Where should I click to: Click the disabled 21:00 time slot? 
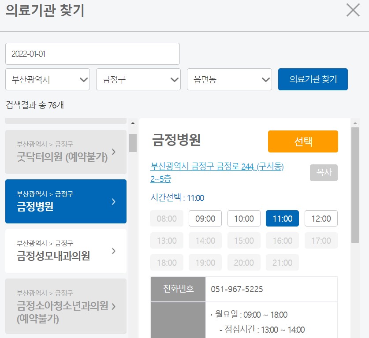[x=283, y=262]
